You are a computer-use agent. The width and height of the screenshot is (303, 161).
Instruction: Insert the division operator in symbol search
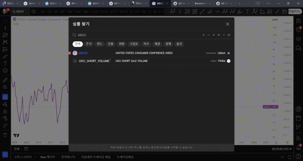coord(203,35)
